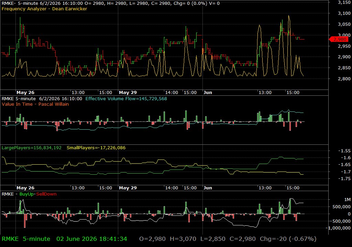Image resolution: width=352 pixels, height=247 pixels.
Task: Select May 26 on the LargePlayers pane time axis
Action: tap(25, 188)
